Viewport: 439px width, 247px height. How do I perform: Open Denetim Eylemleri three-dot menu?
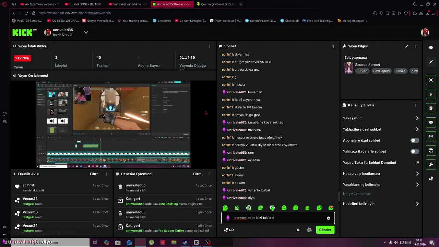pyautogui.click(x=210, y=174)
